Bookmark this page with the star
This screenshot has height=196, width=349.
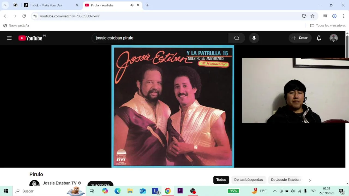pyautogui.click(x=312, y=16)
